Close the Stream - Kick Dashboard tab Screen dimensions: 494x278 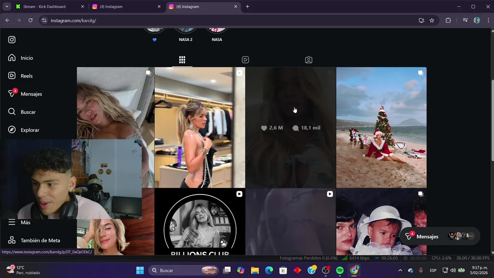coord(82,7)
